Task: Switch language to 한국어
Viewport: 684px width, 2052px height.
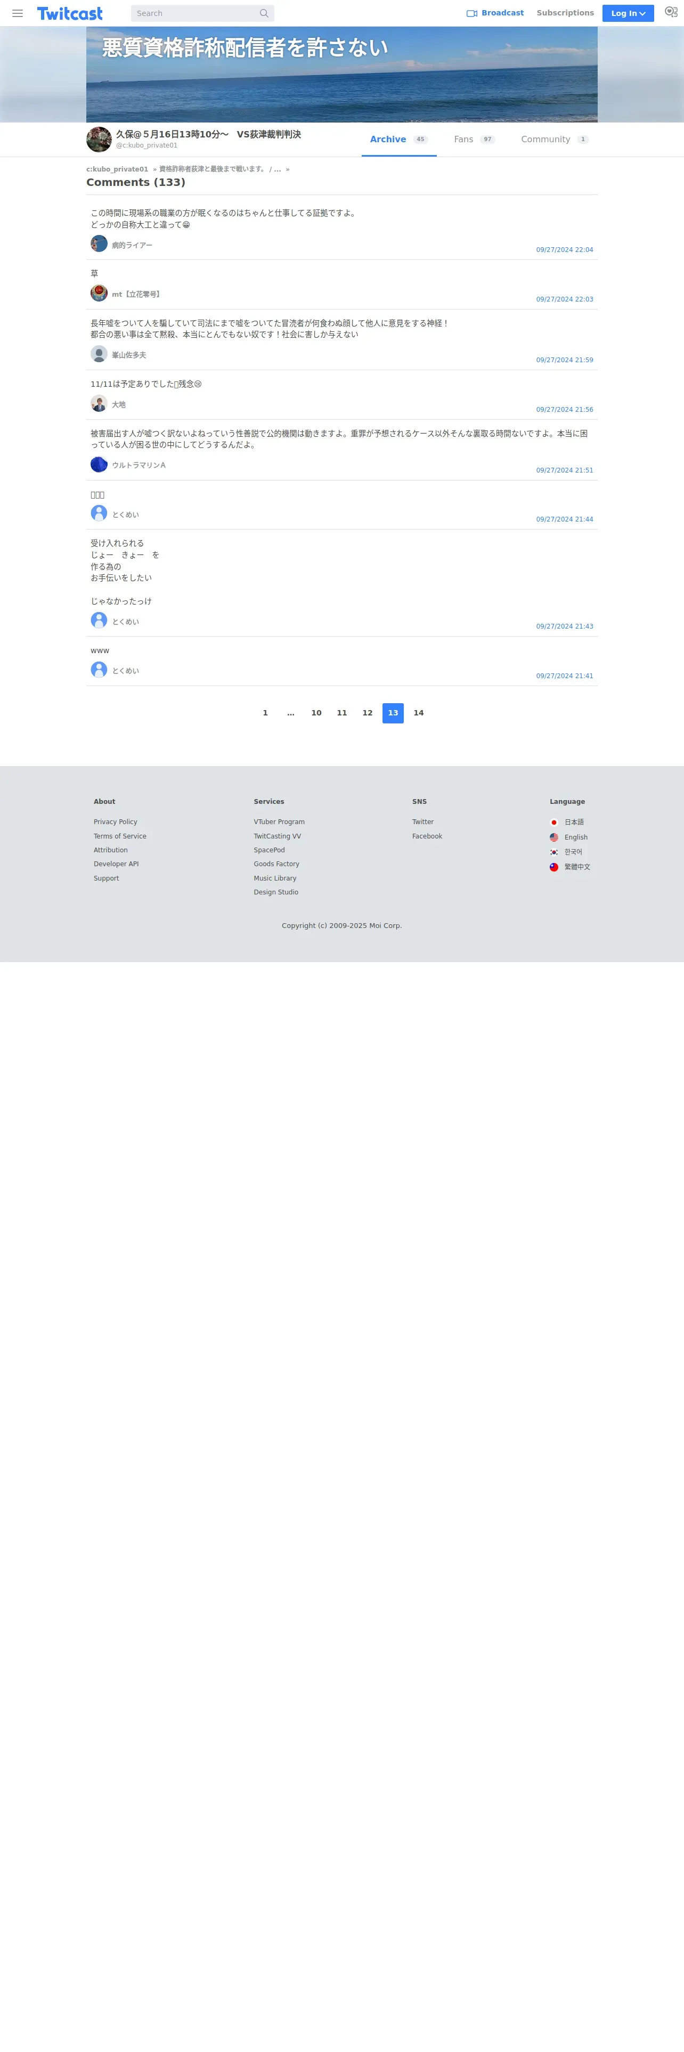Action: click(x=573, y=852)
